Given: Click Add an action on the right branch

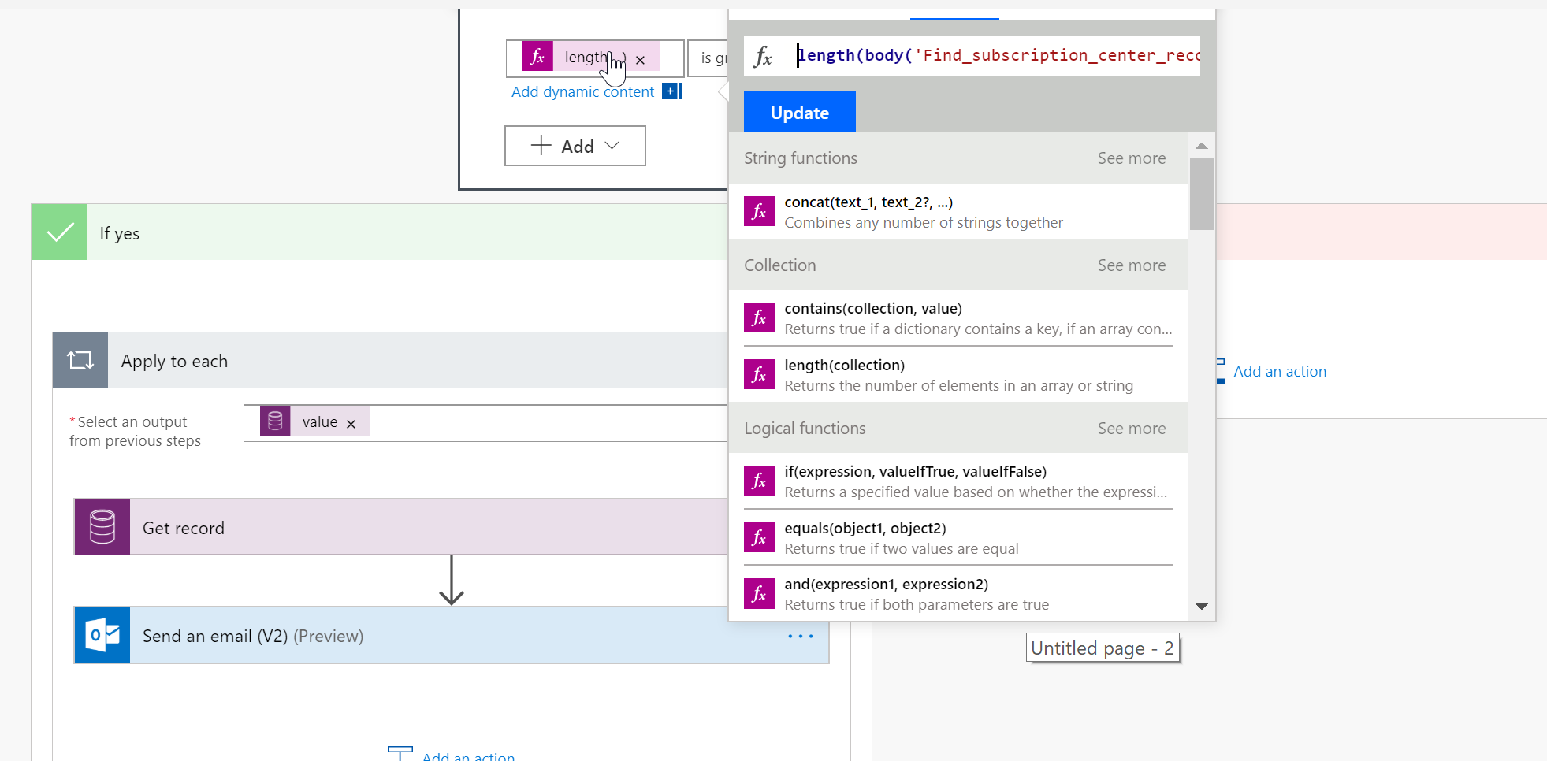Looking at the screenshot, I should pos(1279,370).
